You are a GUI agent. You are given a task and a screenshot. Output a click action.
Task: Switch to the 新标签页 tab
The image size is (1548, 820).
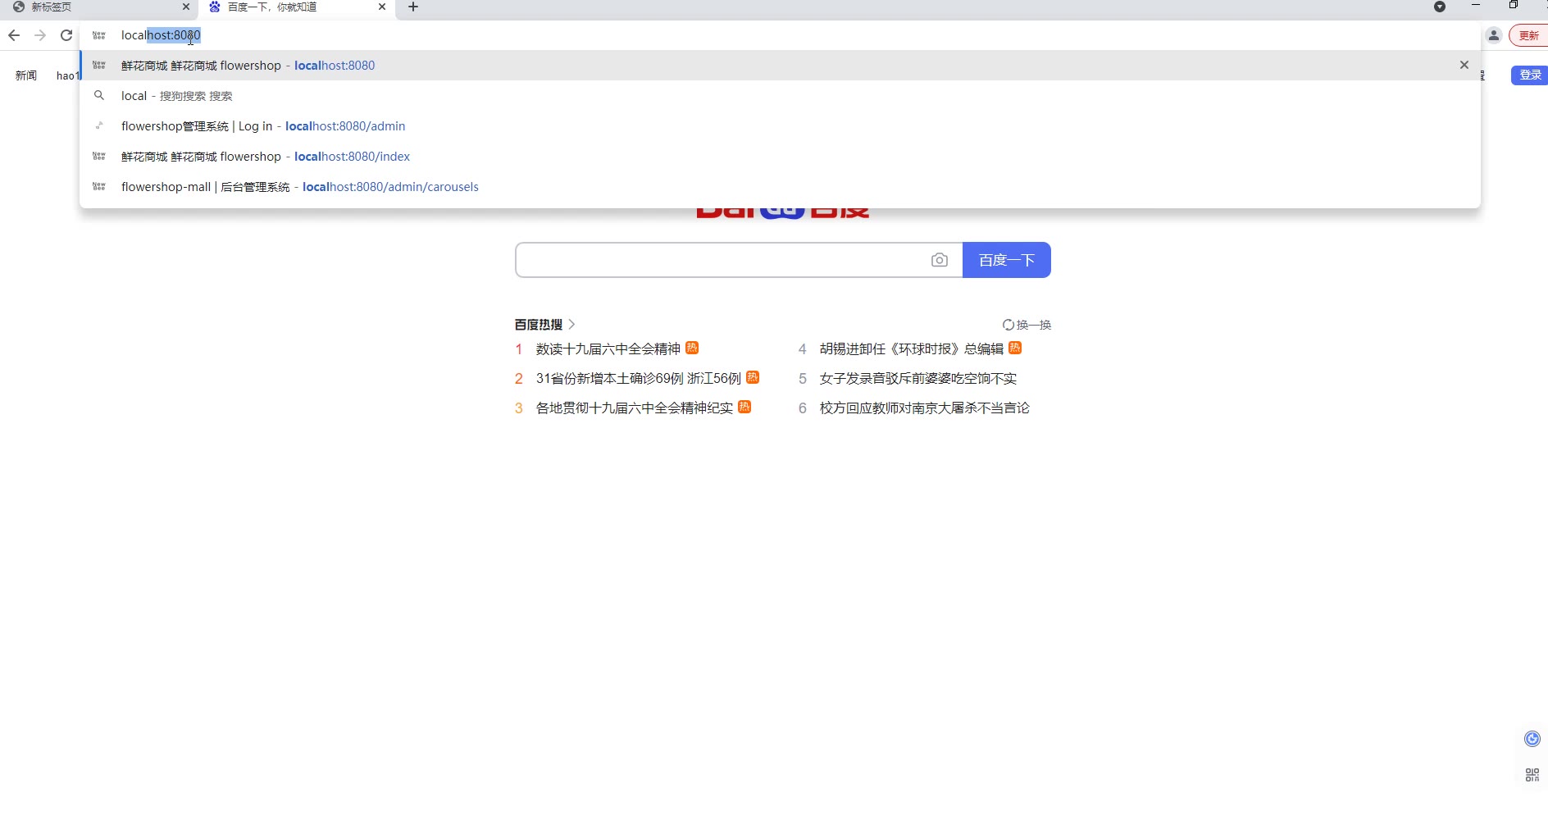(x=98, y=7)
